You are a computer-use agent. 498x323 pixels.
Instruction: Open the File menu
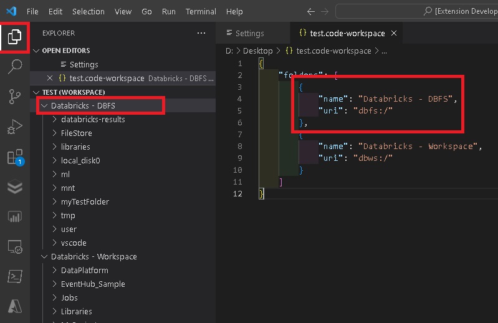[32, 11]
